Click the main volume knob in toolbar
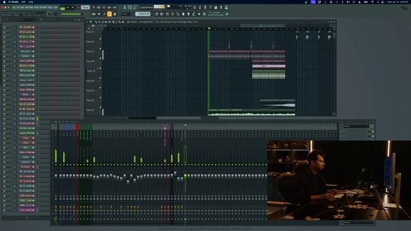This screenshot has width=411, height=231. click(49, 14)
